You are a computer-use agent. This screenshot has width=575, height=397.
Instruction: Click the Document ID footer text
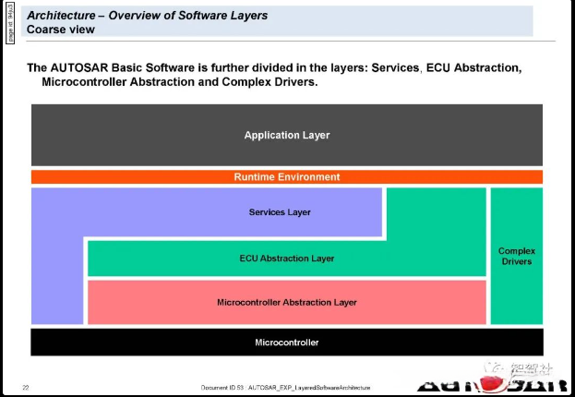tap(285, 388)
